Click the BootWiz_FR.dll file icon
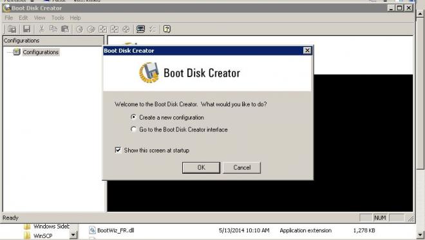Image resolution: width=425 pixels, height=240 pixels. tap(92, 230)
